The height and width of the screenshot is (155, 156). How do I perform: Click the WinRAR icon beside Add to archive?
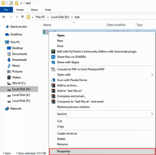53,86
